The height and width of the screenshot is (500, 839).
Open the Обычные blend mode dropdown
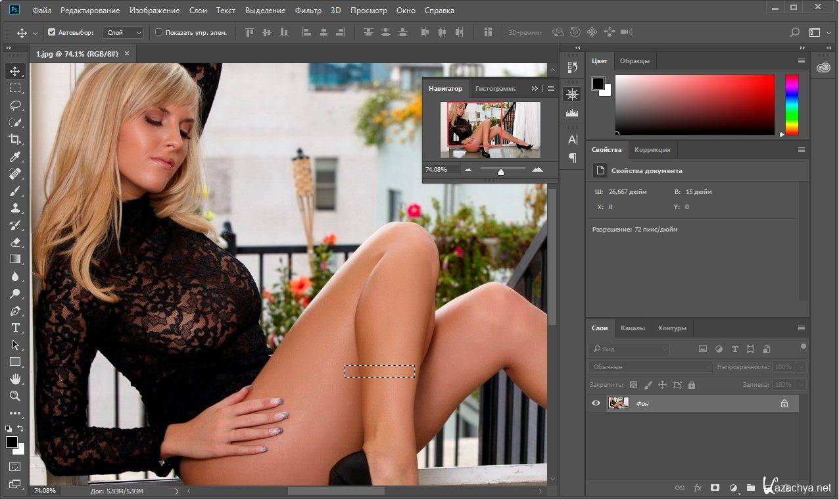point(650,367)
